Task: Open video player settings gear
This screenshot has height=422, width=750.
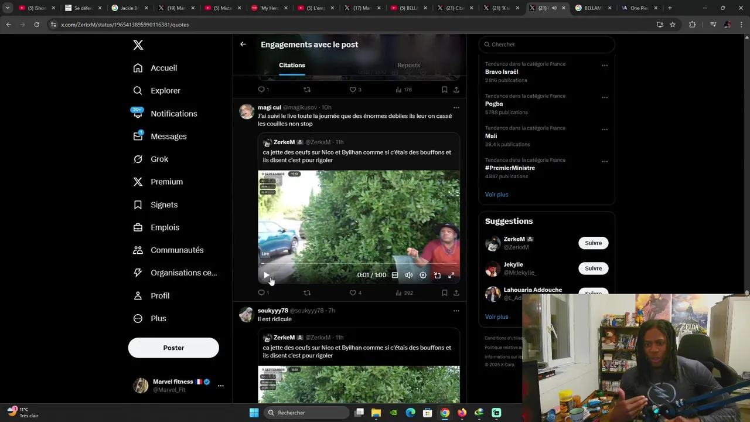Action: [423, 275]
